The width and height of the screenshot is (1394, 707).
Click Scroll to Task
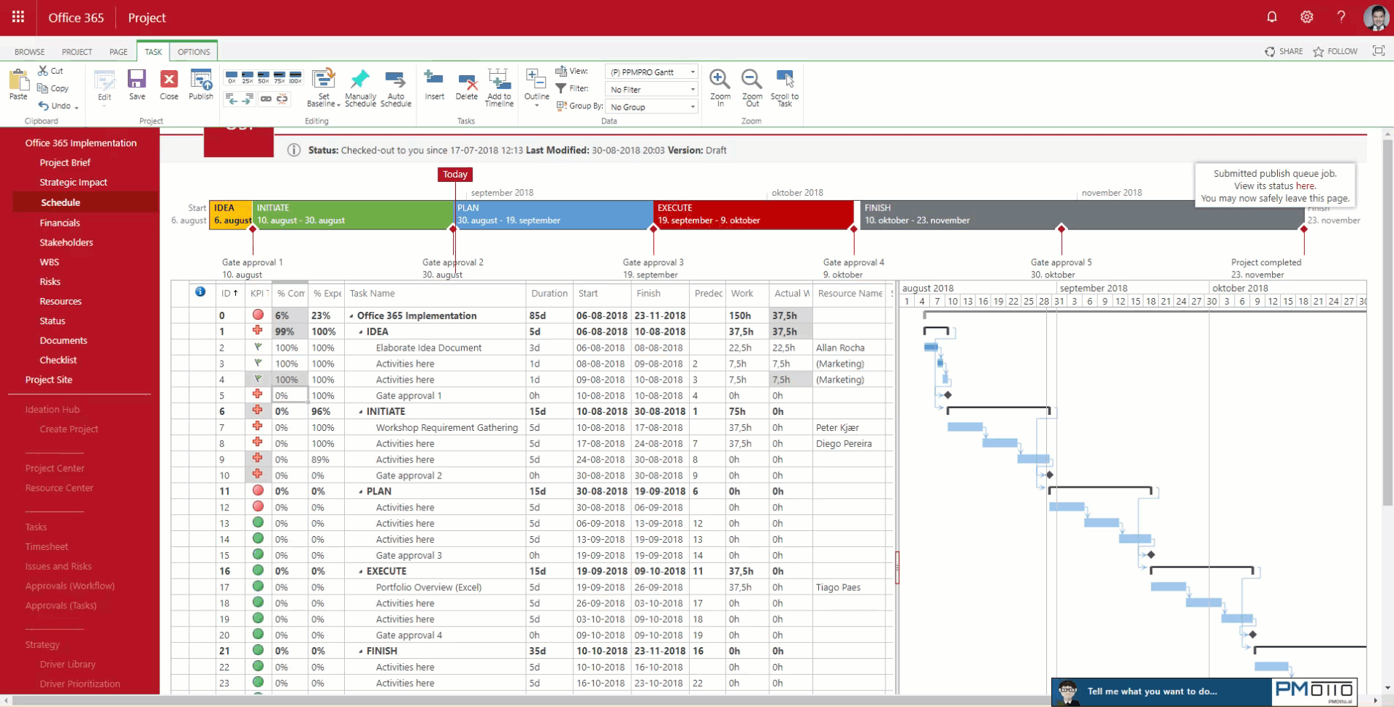click(x=785, y=88)
